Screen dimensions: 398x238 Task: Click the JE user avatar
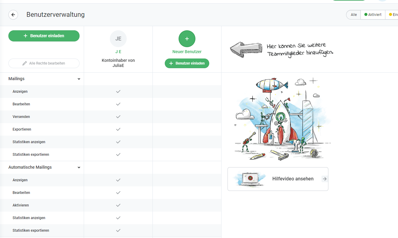(118, 38)
